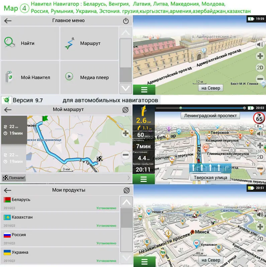Click the down arrow in Главное меню
The image size is (266, 267).
point(126,88)
